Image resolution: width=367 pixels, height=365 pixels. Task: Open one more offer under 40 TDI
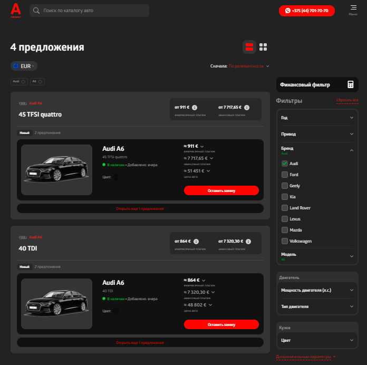point(140,342)
